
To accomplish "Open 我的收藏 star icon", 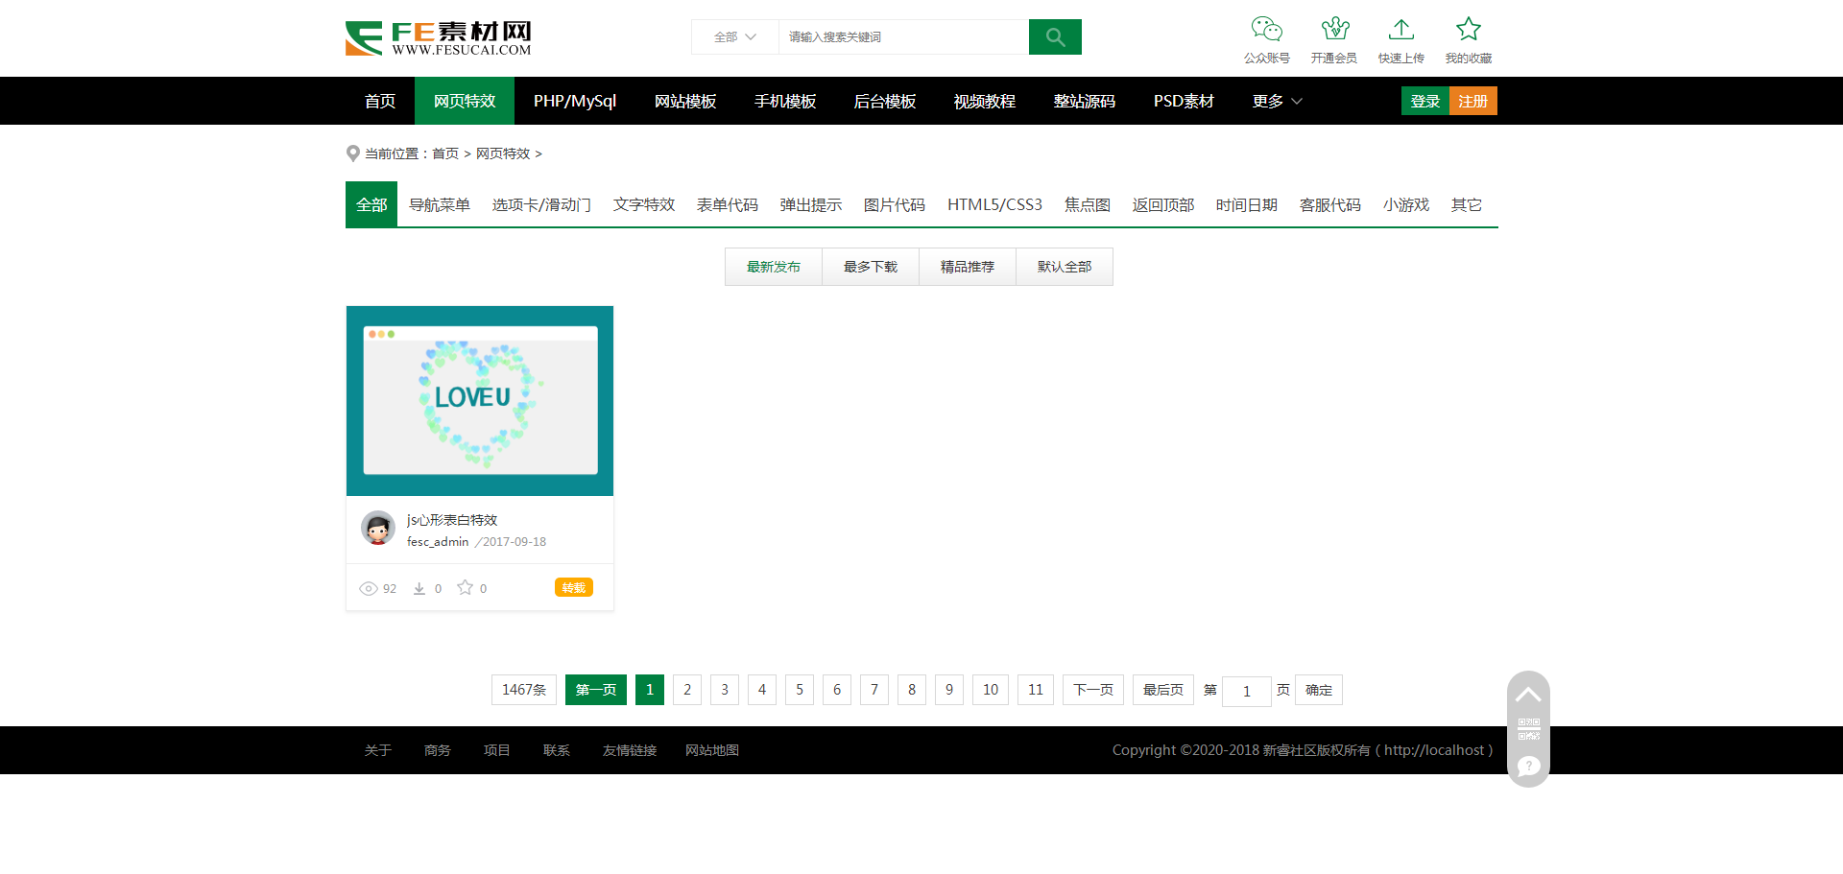I will click(1468, 29).
